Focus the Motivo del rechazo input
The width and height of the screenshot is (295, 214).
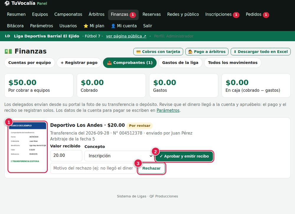tap(93, 168)
